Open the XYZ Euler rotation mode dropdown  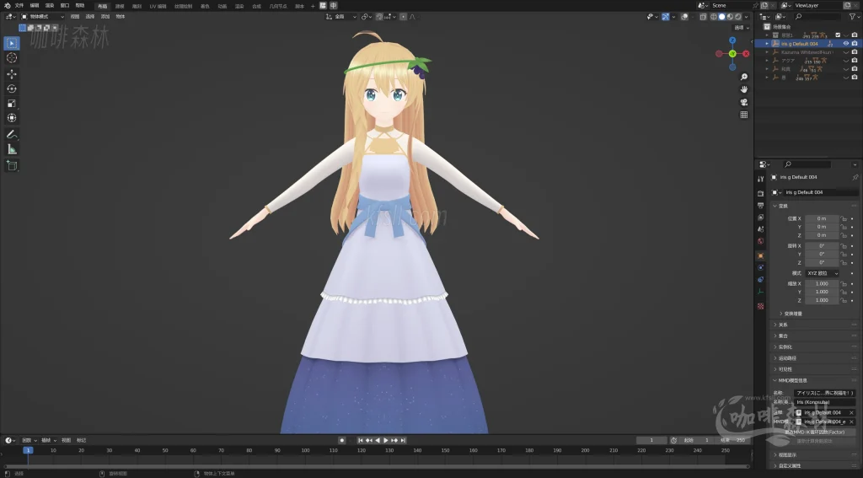[823, 273]
